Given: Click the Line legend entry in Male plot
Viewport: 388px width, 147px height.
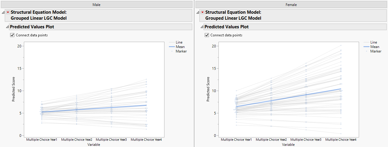Looking at the screenshot, I should point(179,42).
